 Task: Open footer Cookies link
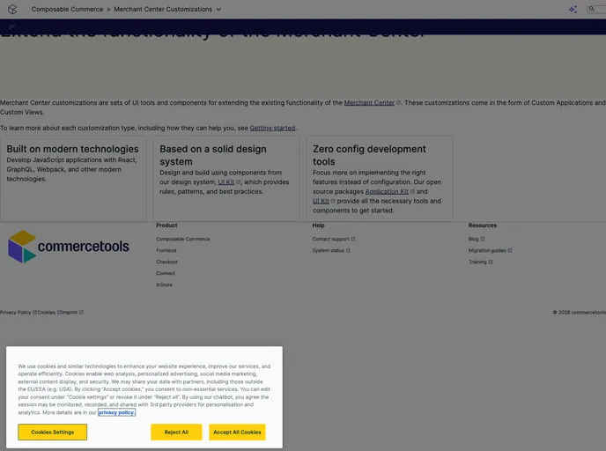48,312
